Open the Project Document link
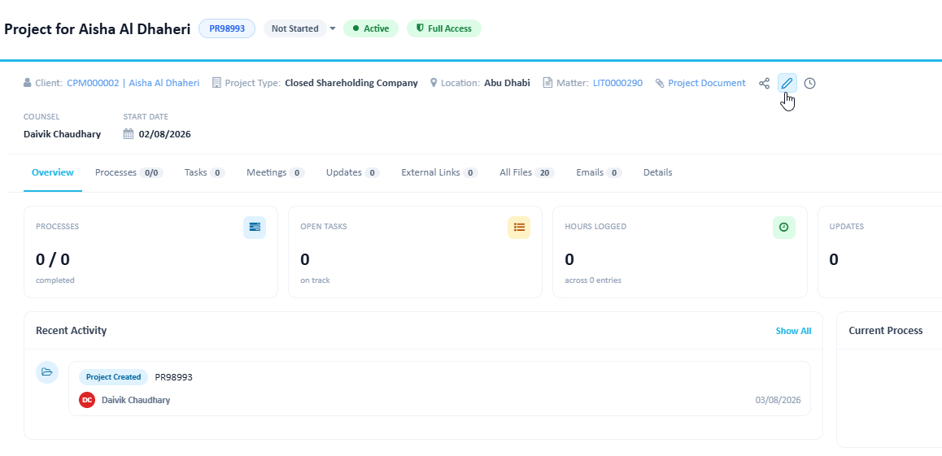 [706, 83]
